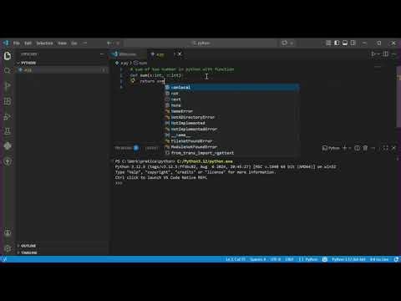Click the command center search box
401x301 pixels.
[x=201, y=43]
